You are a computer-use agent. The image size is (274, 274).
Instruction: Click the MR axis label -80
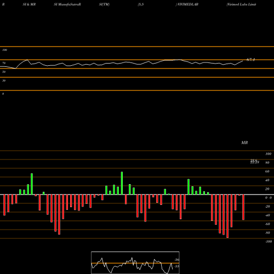pos(267,233)
